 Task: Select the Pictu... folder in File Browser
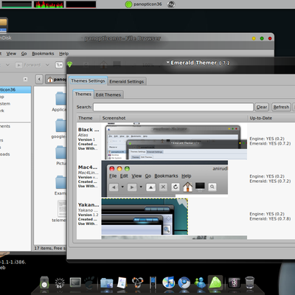coord(61,156)
